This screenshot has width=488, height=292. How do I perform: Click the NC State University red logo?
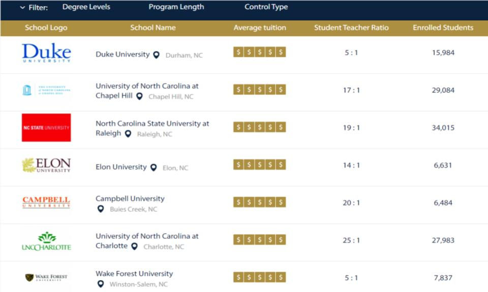click(46, 127)
